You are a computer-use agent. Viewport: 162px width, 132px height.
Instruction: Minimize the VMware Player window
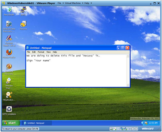[151, 3]
